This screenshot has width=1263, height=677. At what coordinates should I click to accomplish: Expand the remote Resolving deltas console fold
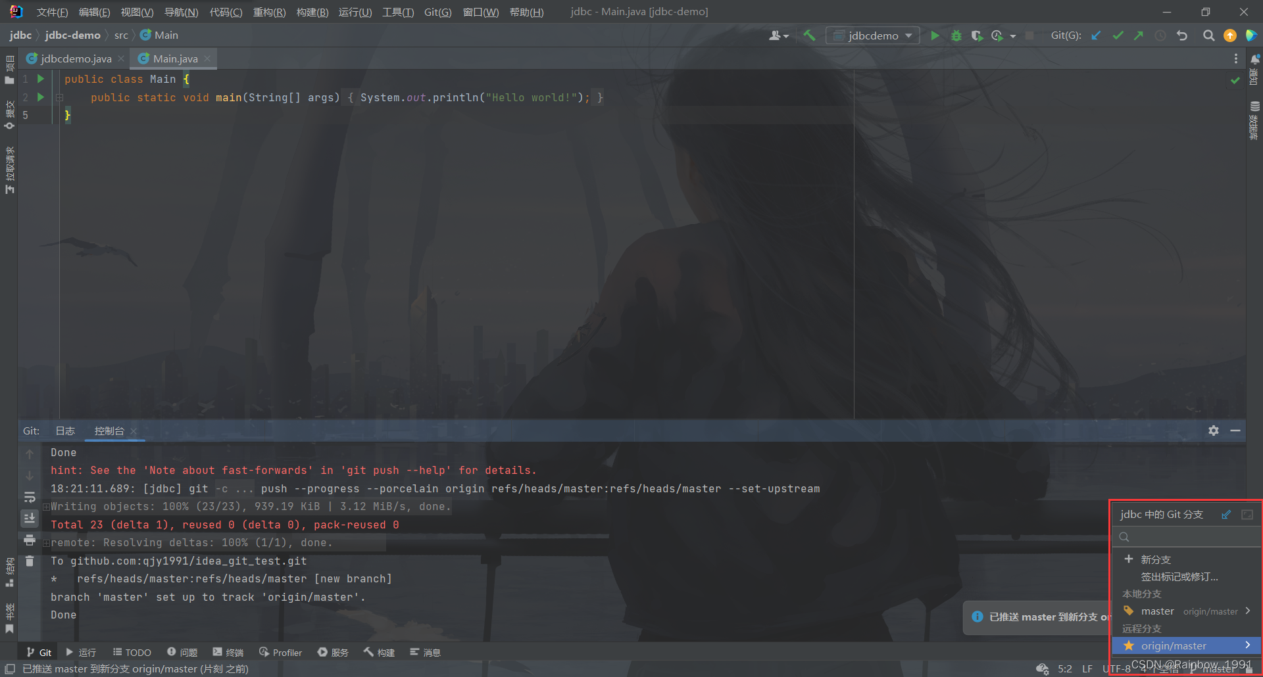(x=46, y=543)
